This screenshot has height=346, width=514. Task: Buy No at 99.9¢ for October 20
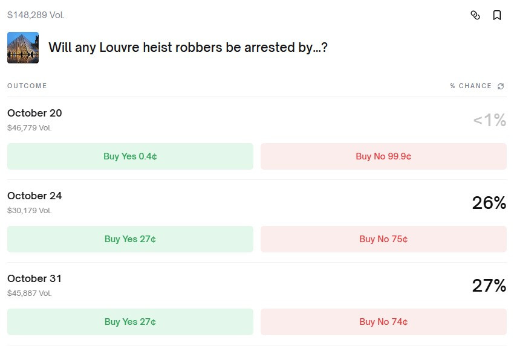[x=383, y=156]
